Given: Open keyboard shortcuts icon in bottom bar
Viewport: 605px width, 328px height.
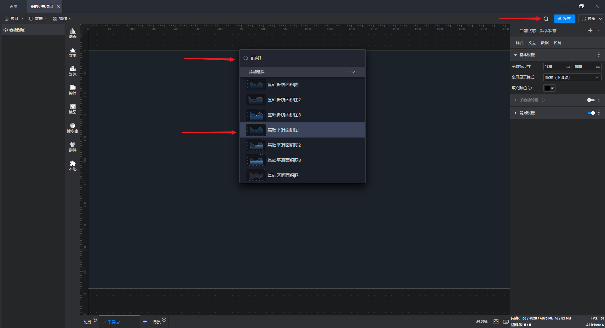Looking at the screenshot, I should tap(506, 322).
